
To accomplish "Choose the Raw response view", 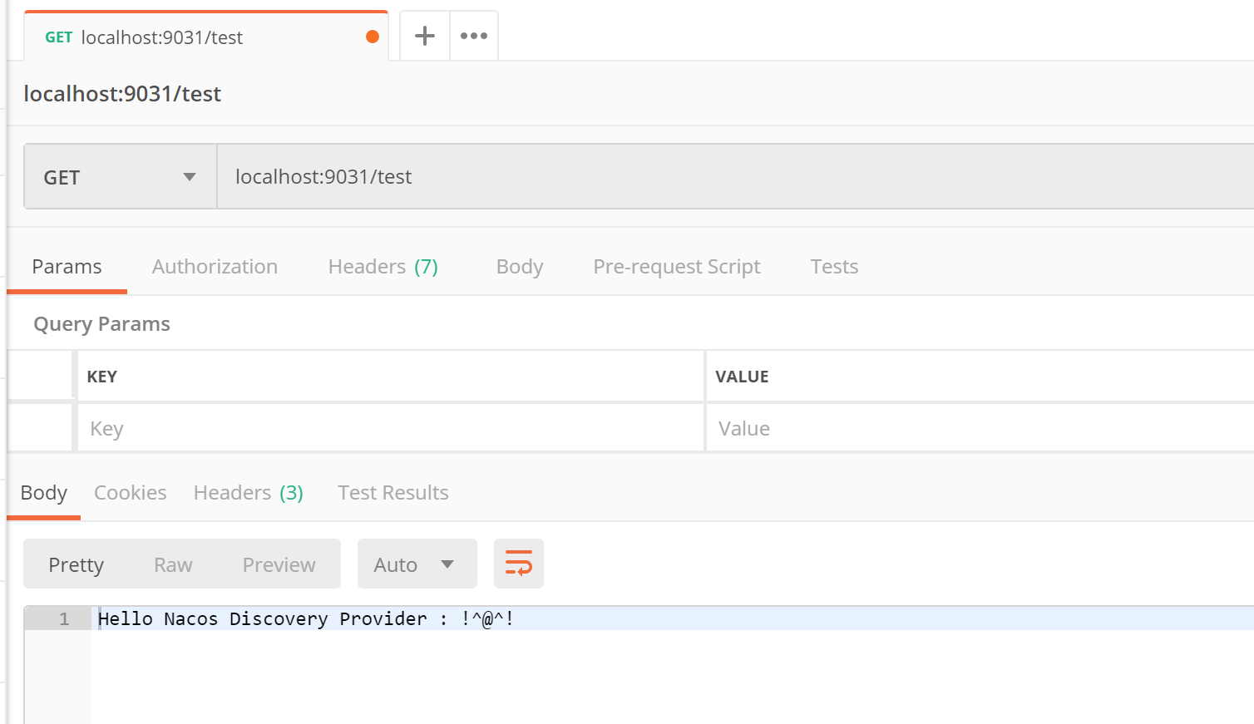I will [173, 564].
